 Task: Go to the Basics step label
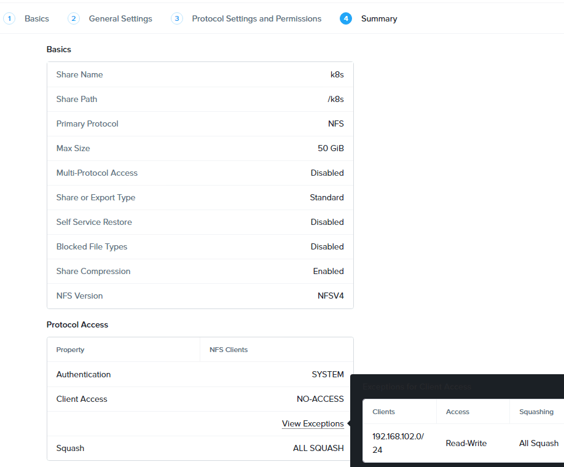[x=37, y=19]
